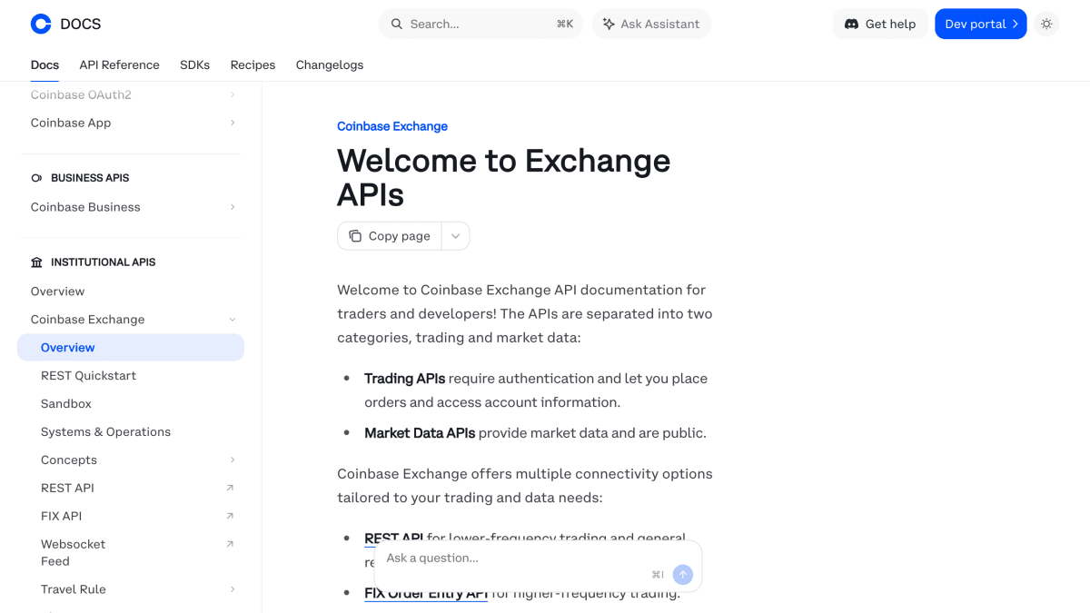Image resolution: width=1090 pixels, height=613 pixels.
Task: Open the Changelogs tab
Action: pyautogui.click(x=330, y=64)
